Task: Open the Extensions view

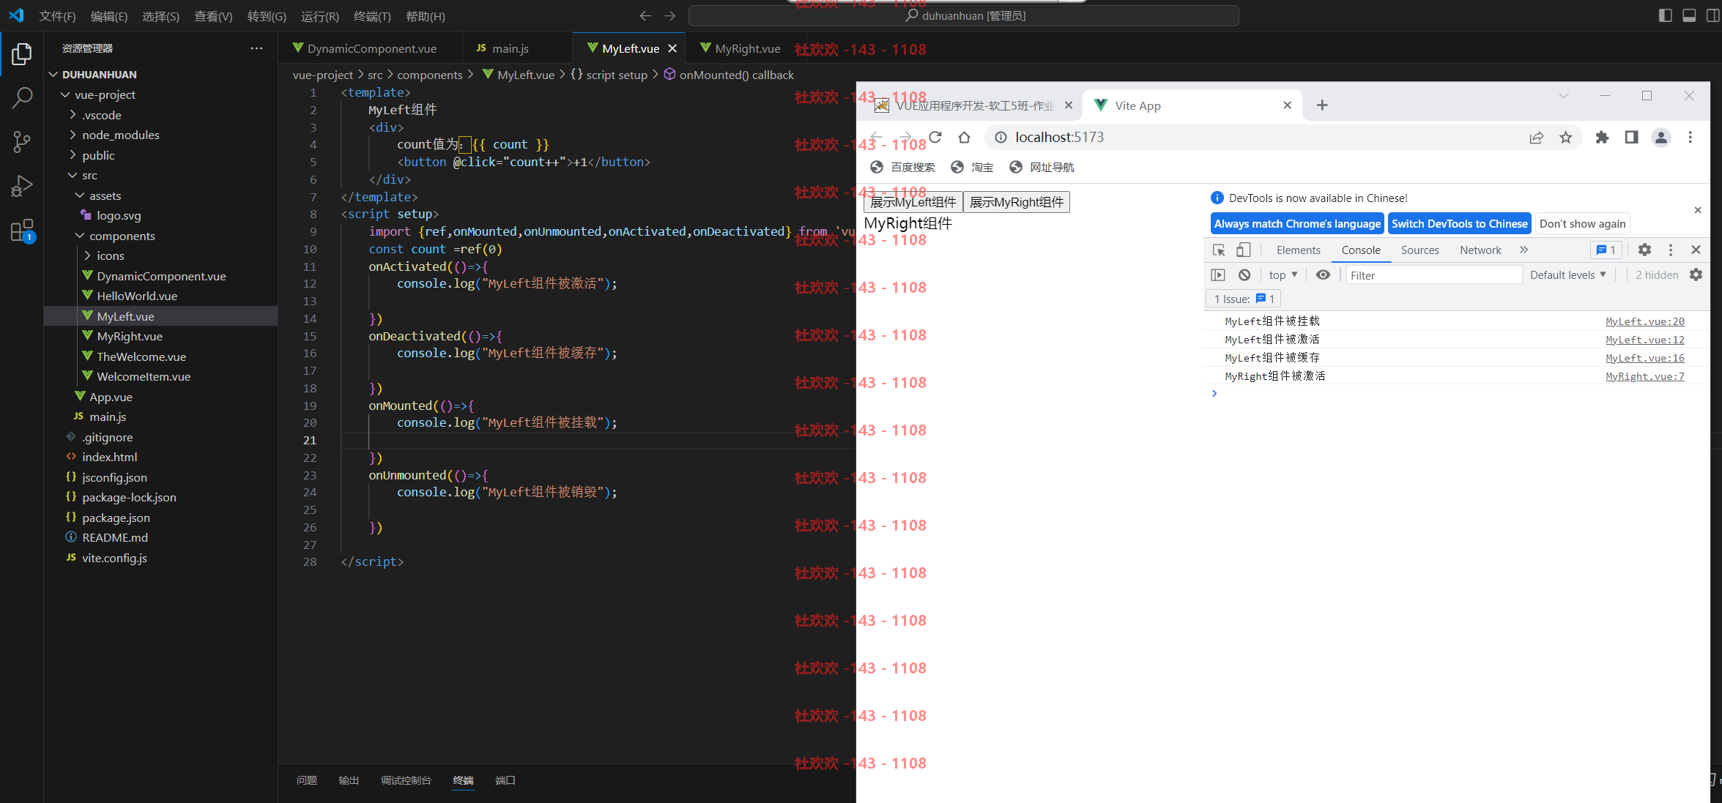Action: point(22,231)
